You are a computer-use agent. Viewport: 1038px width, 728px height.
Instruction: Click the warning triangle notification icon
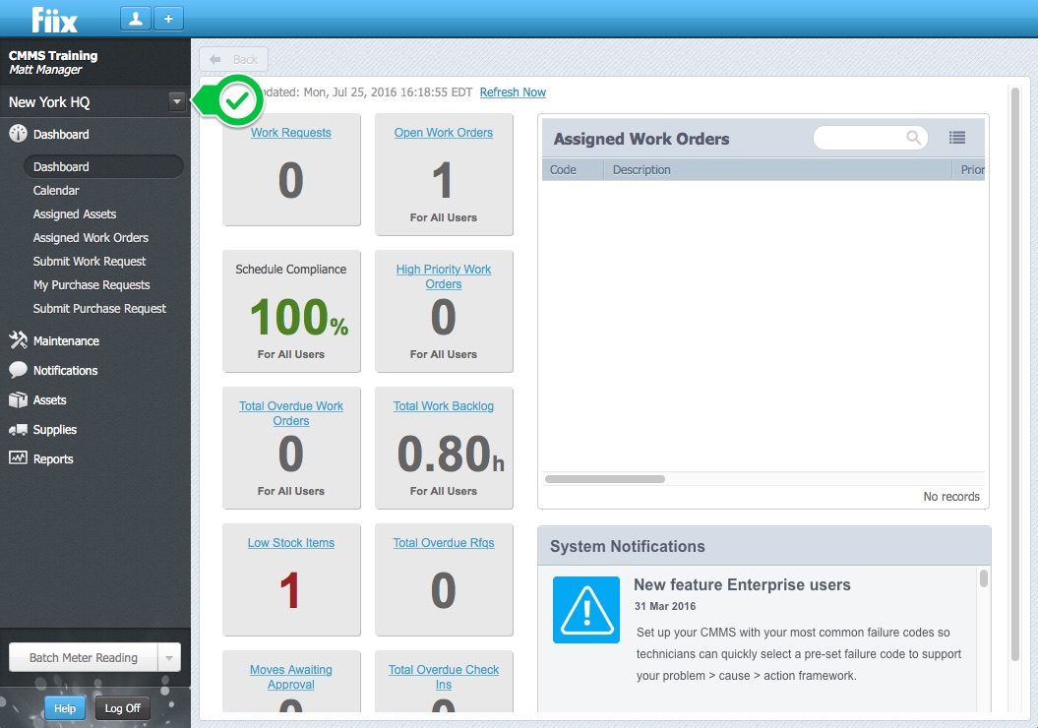(x=586, y=610)
